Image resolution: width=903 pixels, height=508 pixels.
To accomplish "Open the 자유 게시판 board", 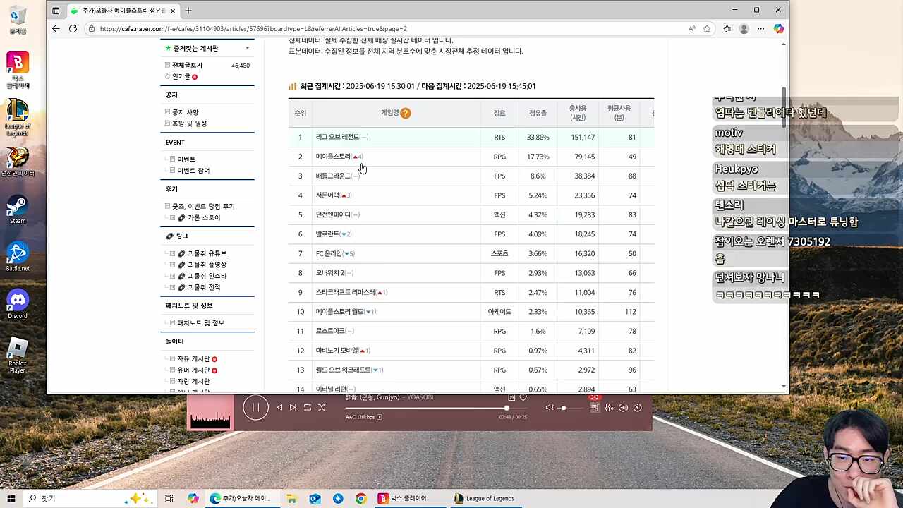I will (x=193, y=359).
